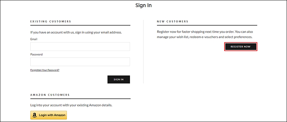Click the 'If you have an account' text
The width and height of the screenshot is (287, 122).
point(76,32)
